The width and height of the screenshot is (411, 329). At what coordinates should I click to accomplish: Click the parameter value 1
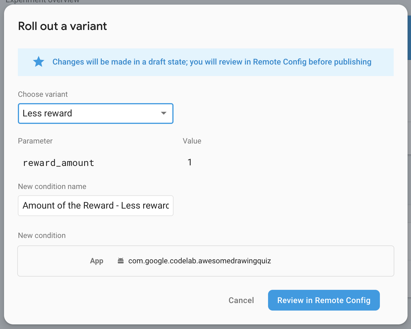[190, 162]
